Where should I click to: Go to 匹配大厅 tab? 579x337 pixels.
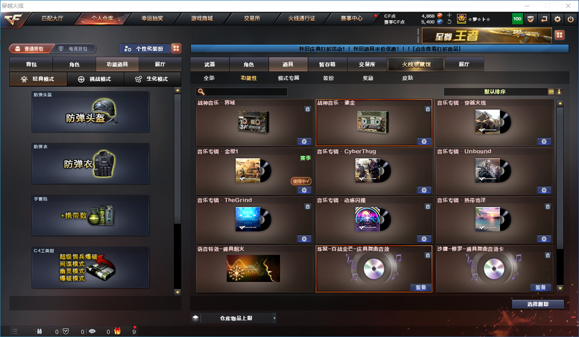[x=52, y=18]
